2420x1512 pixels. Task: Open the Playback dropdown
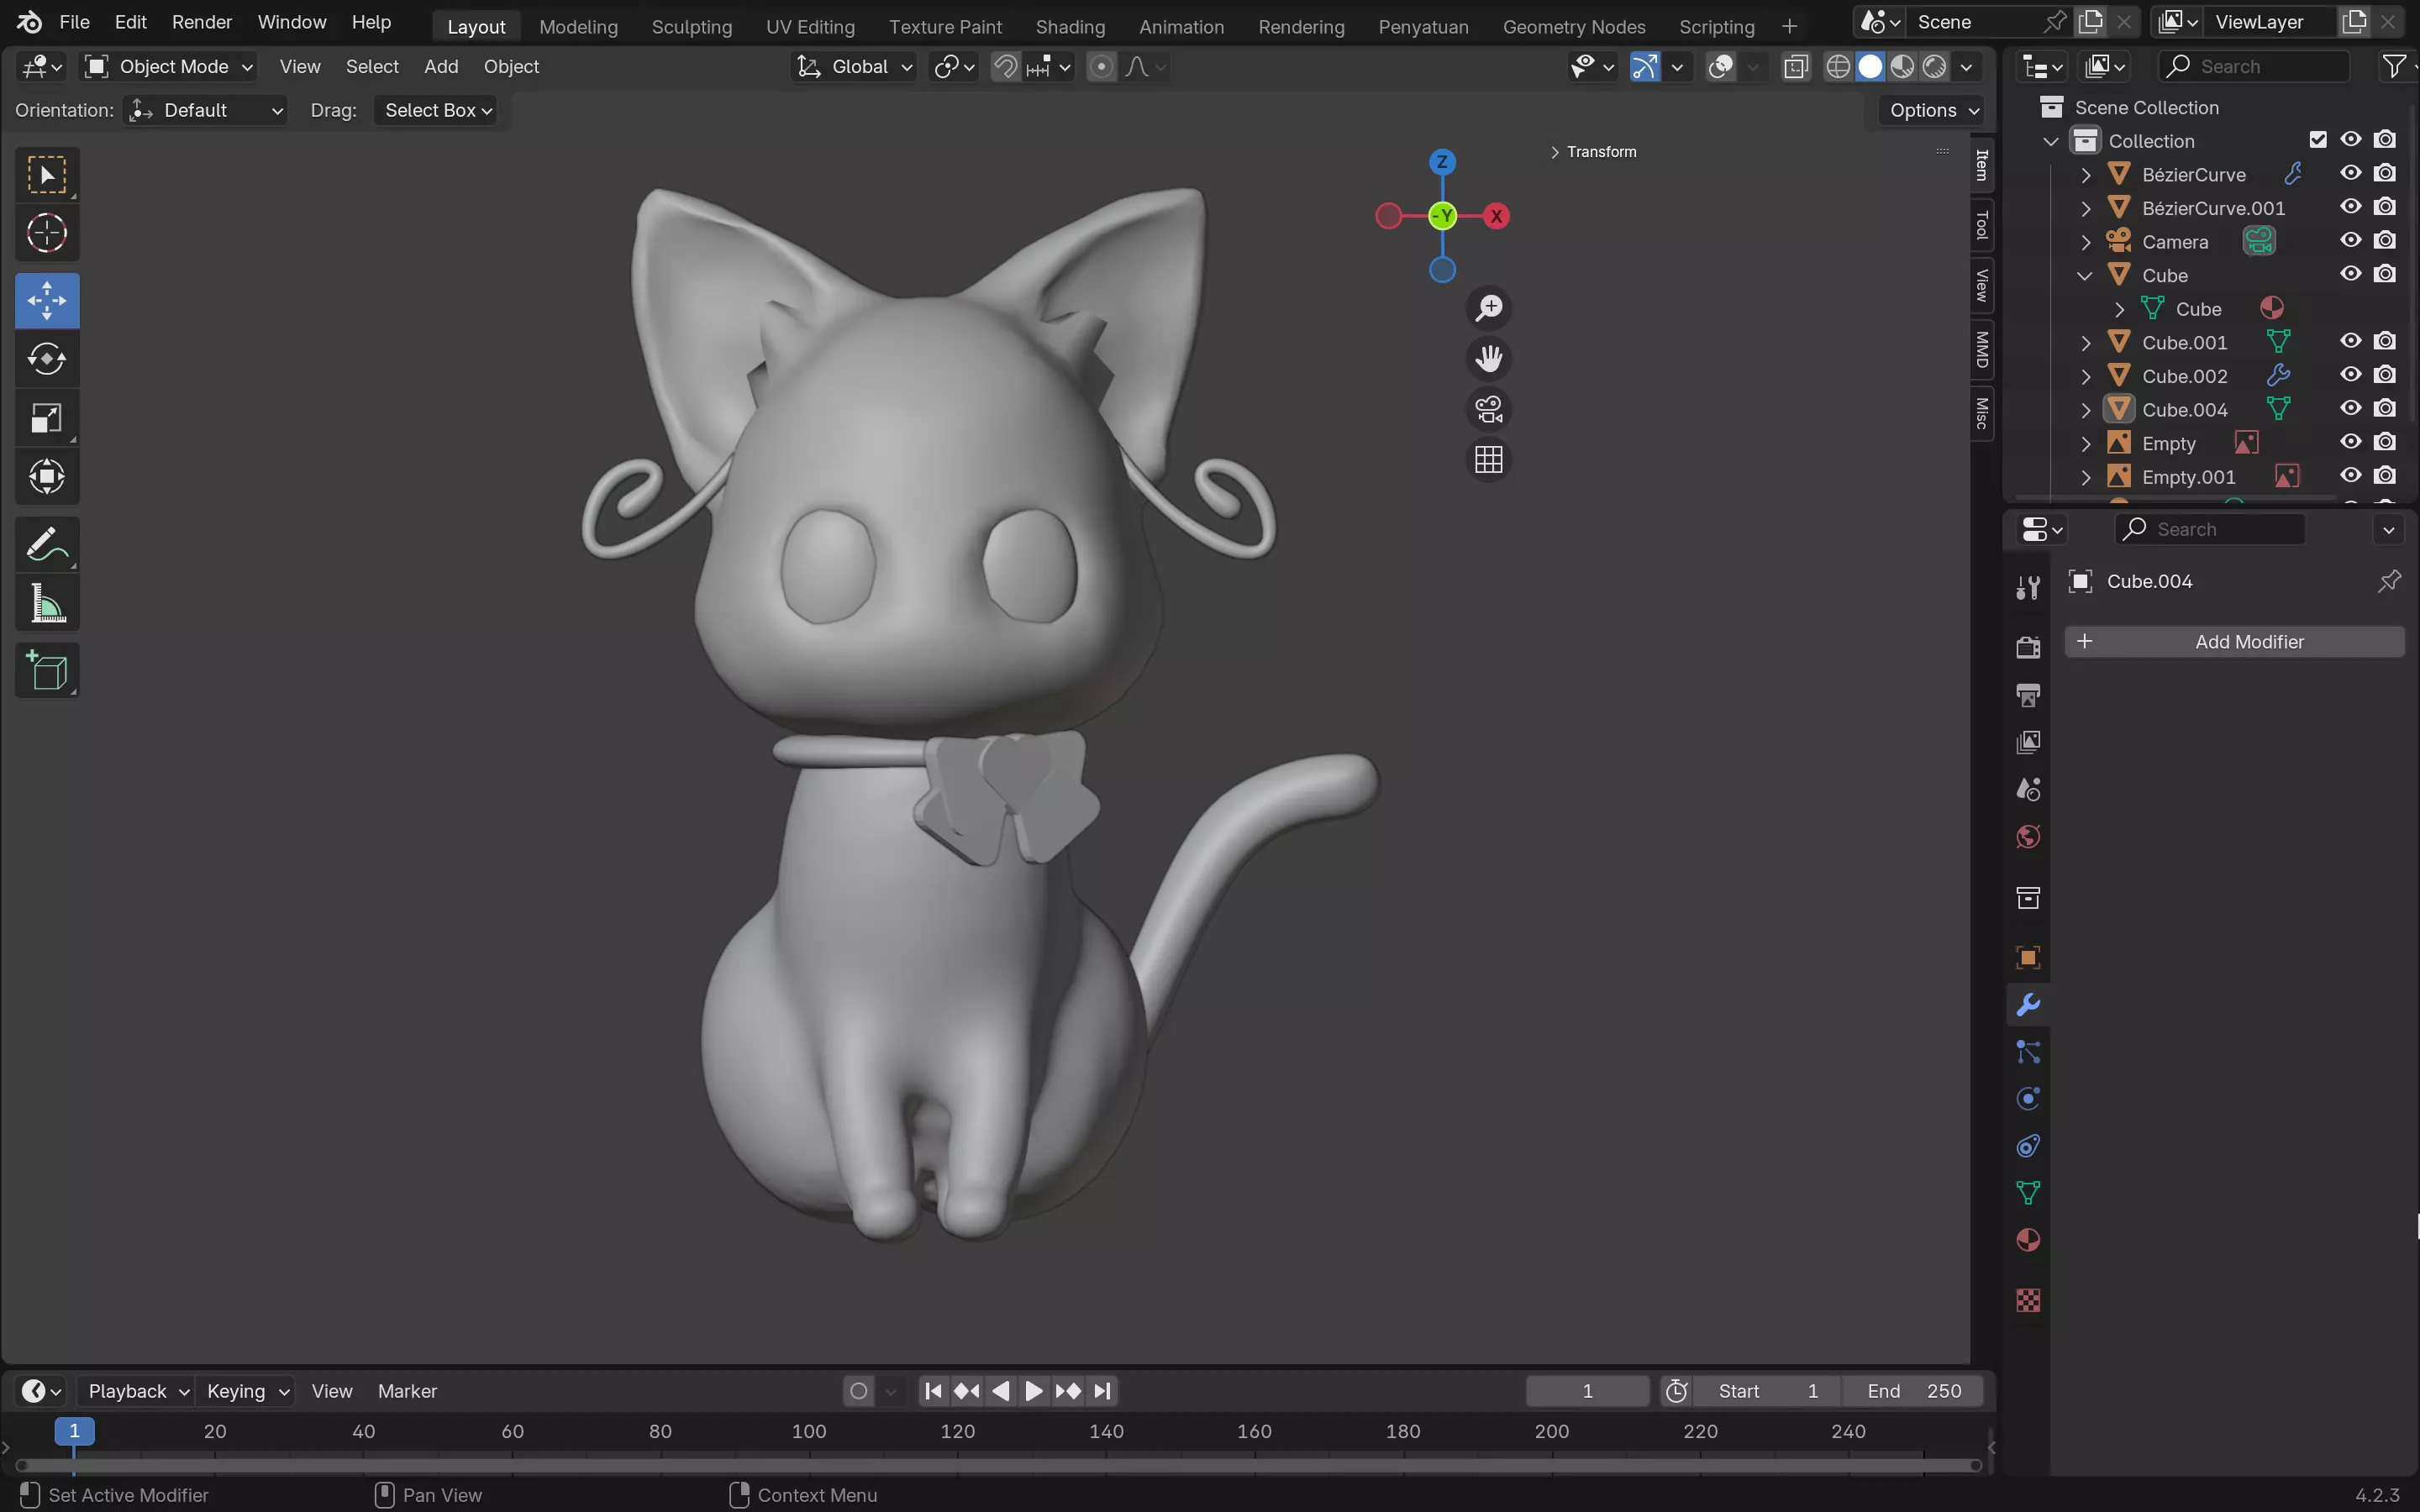[x=136, y=1391]
